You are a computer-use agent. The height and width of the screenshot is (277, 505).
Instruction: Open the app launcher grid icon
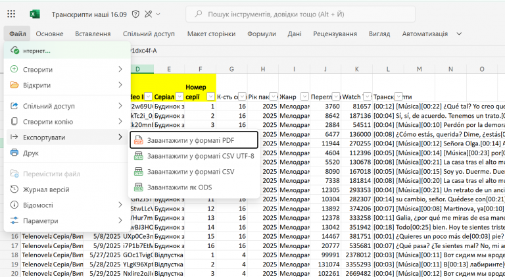pos(11,14)
